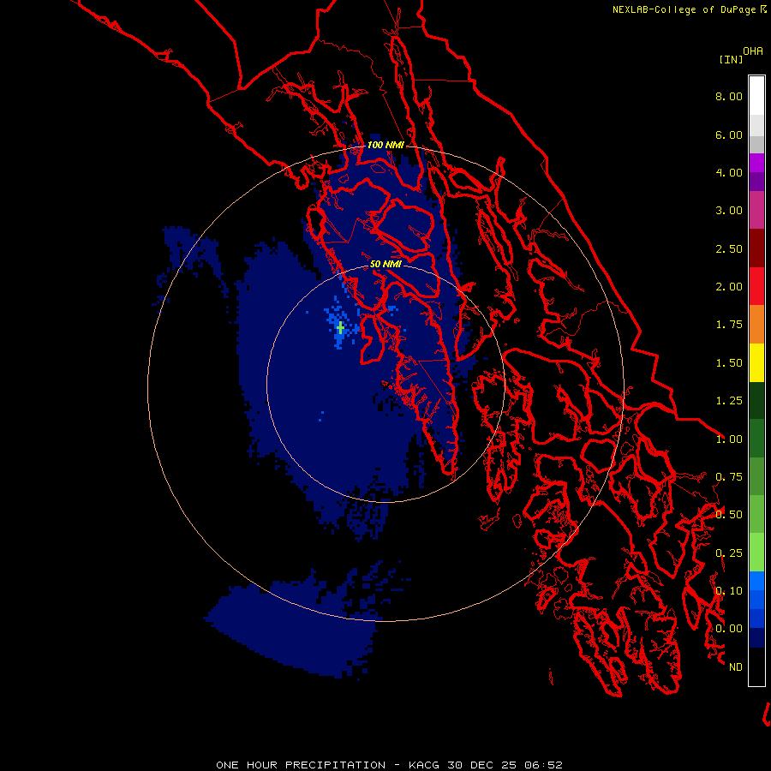Viewport: 771px width, 771px height.
Task: Pick the yellow legend color swatch
Action: [x=756, y=362]
